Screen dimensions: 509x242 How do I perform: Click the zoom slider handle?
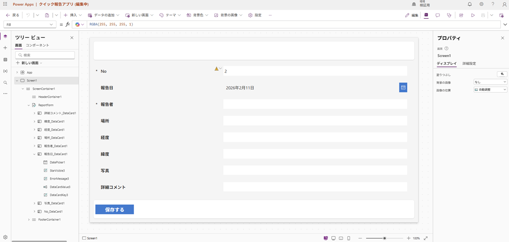pos(384,238)
